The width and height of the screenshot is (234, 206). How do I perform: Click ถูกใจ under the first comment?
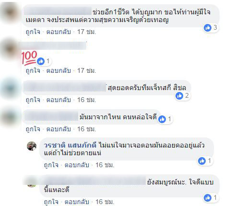coord(33,32)
